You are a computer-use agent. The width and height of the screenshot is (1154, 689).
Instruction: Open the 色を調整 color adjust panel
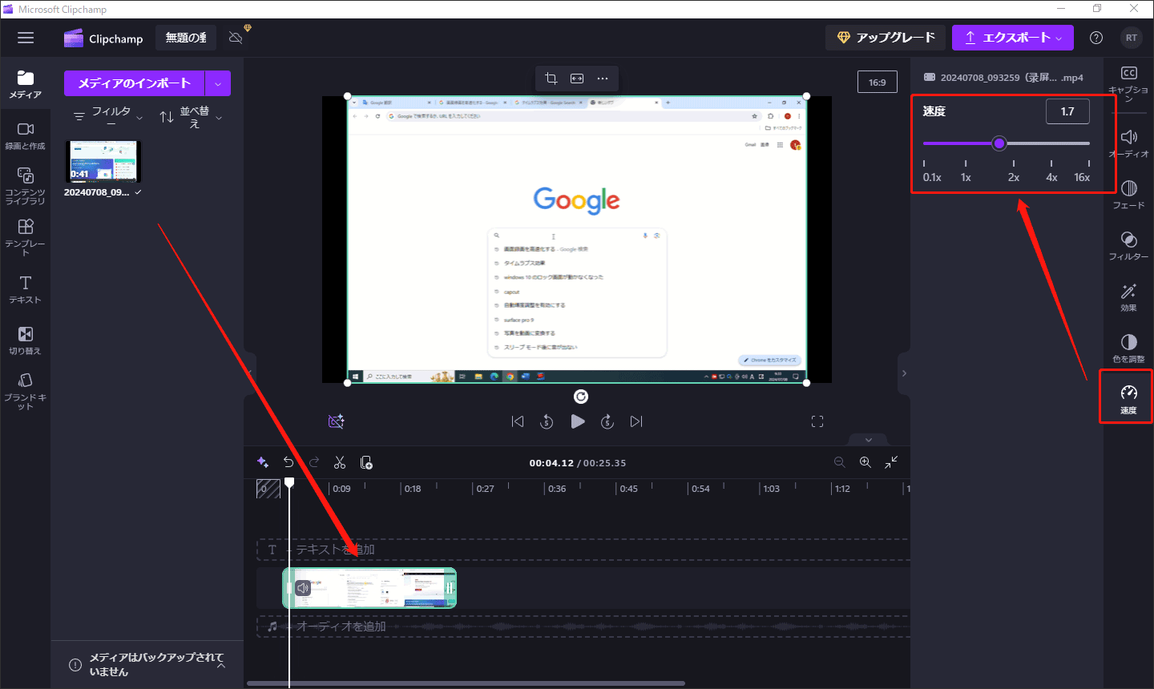point(1128,349)
